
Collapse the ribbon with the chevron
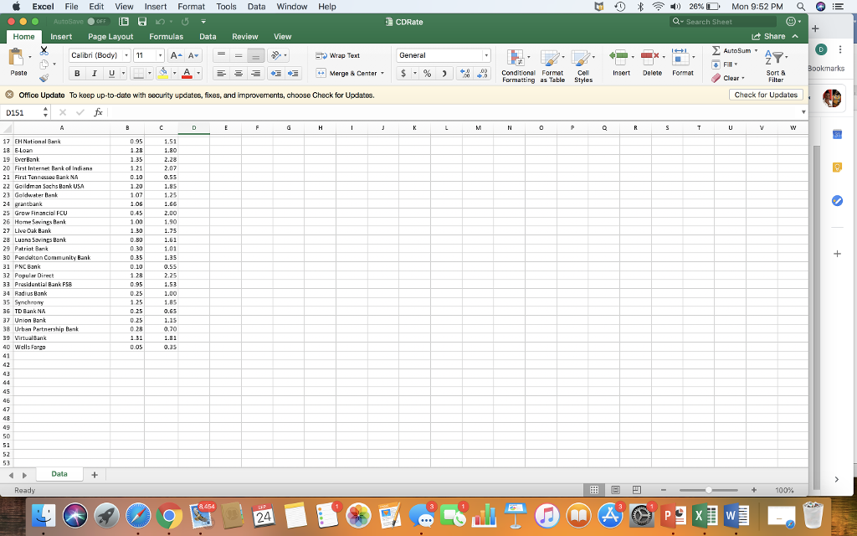795,36
